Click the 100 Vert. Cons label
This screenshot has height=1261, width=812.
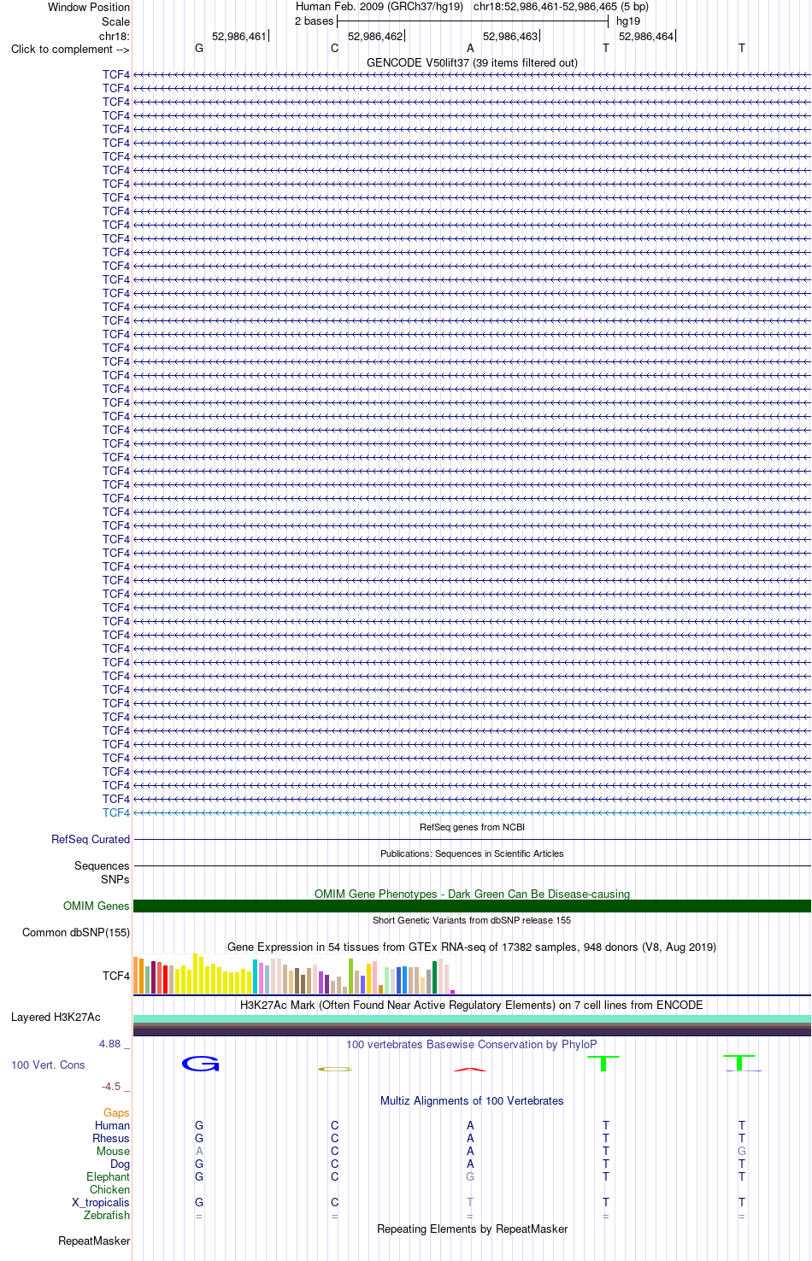pos(48,1065)
